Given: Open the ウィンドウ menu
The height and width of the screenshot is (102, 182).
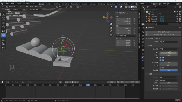Looking at the screenshot, I should (26, 4).
